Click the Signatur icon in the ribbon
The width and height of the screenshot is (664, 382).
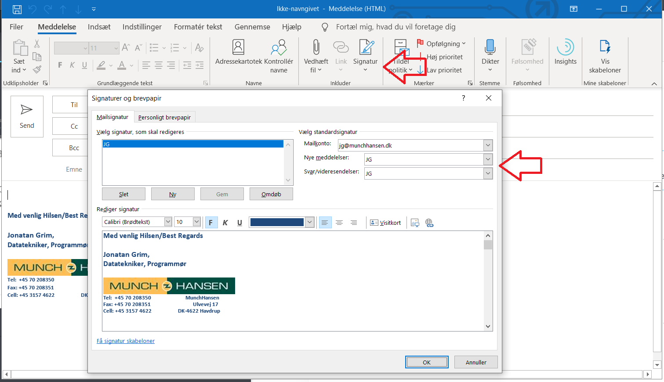366,47
